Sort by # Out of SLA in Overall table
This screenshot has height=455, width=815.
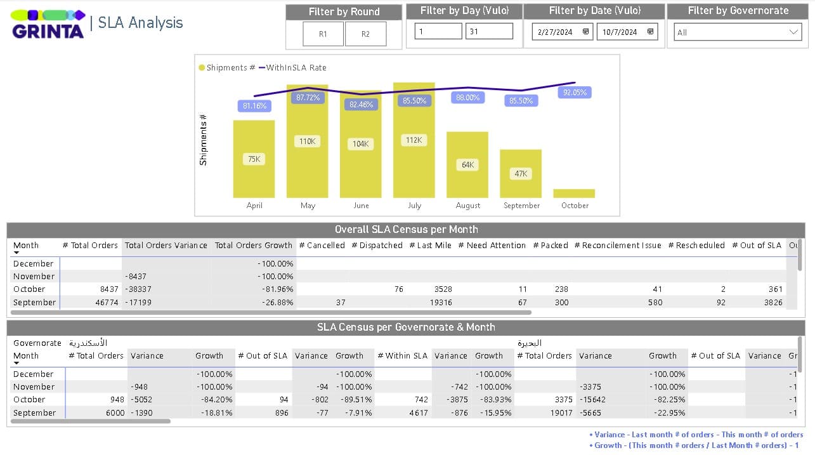[x=757, y=245]
